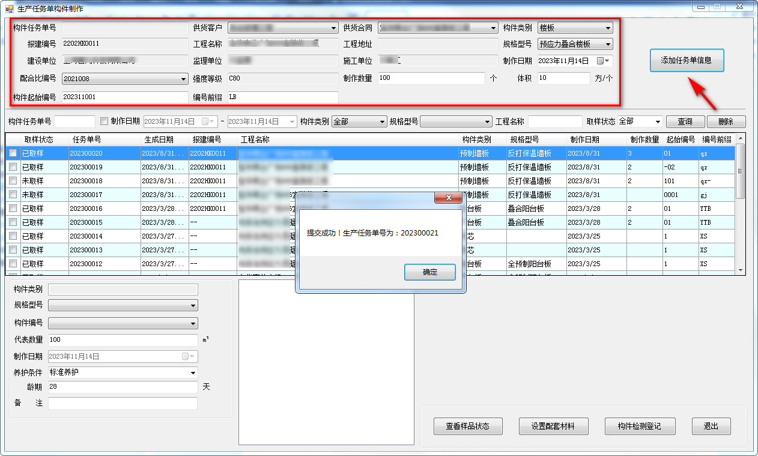Expand the 养护条件 dropdown
The image size is (758, 456).
(193, 372)
